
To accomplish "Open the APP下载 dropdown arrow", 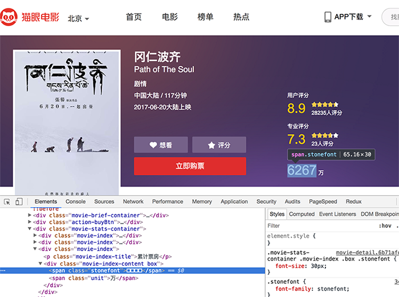I will 369,16.
